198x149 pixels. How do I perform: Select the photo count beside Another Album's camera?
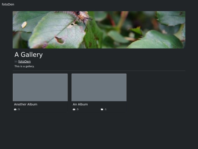[19, 109]
